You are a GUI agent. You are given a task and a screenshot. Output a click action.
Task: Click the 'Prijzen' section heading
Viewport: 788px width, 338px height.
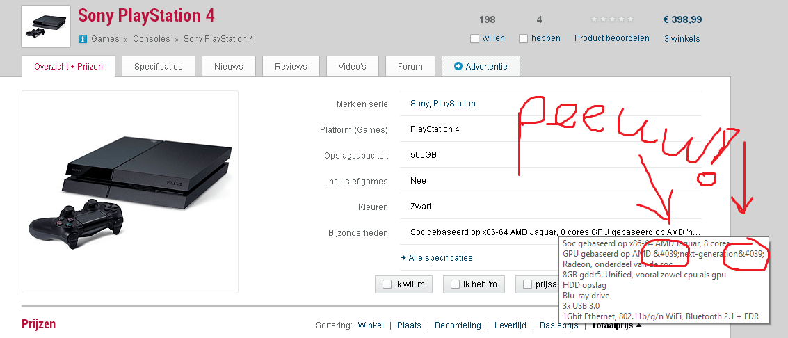pos(39,324)
